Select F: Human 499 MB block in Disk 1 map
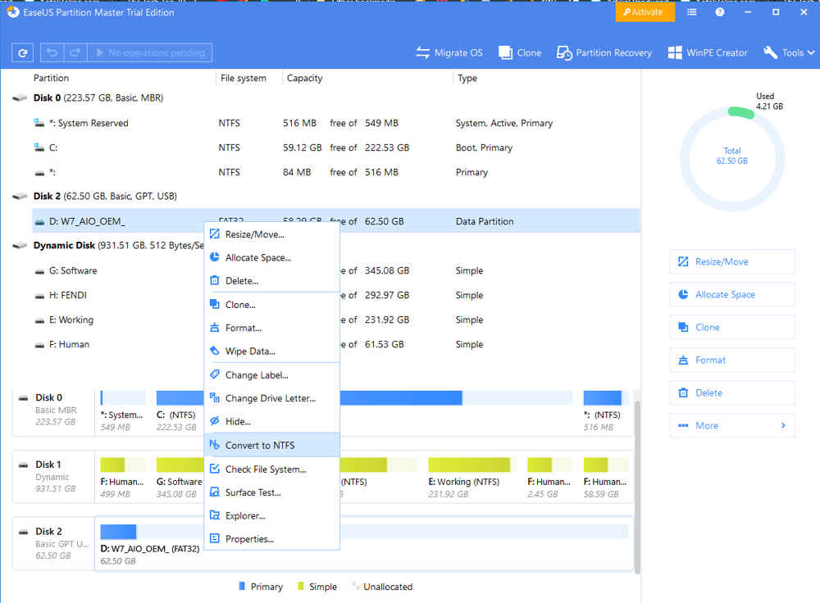The image size is (820, 603). [122, 478]
